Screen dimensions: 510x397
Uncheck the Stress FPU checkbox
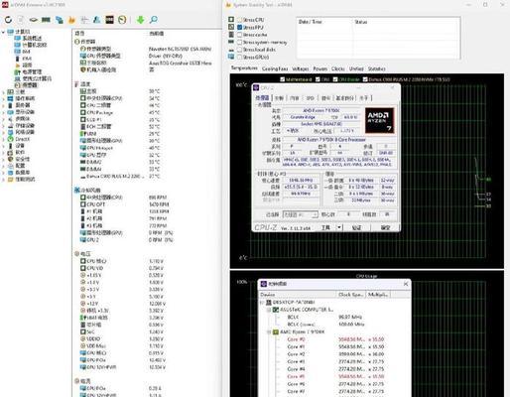(x=240, y=27)
